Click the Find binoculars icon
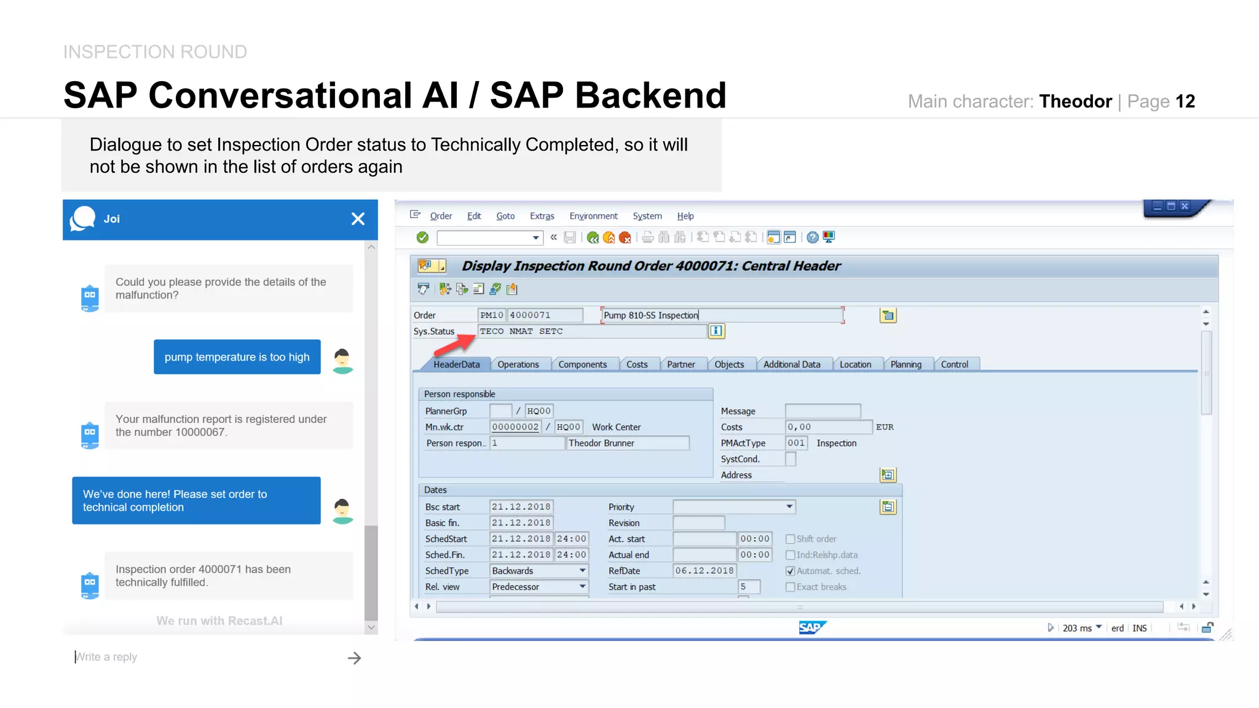Image resolution: width=1259 pixels, height=708 pixels. tap(664, 237)
